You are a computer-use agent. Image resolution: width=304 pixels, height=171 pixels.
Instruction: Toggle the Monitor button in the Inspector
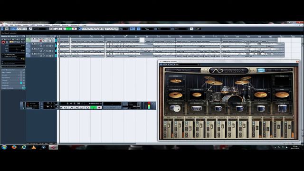click(x=7, y=42)
